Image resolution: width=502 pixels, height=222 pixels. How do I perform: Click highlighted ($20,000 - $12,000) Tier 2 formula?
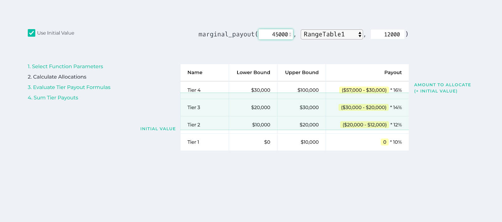[364, 125]
